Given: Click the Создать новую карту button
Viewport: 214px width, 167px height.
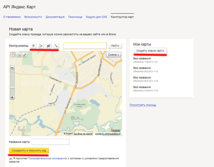Looking at the screenshot, I should 150,51.
